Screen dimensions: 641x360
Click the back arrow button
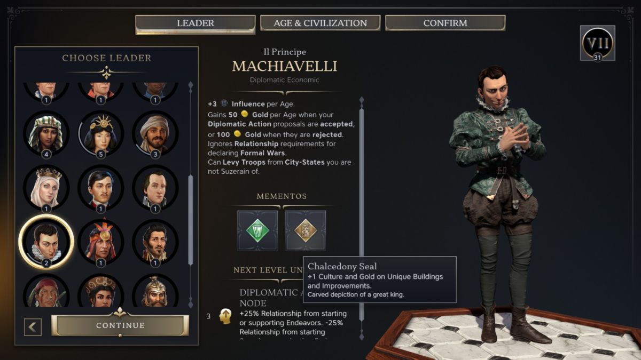click(x=33, y=327)
